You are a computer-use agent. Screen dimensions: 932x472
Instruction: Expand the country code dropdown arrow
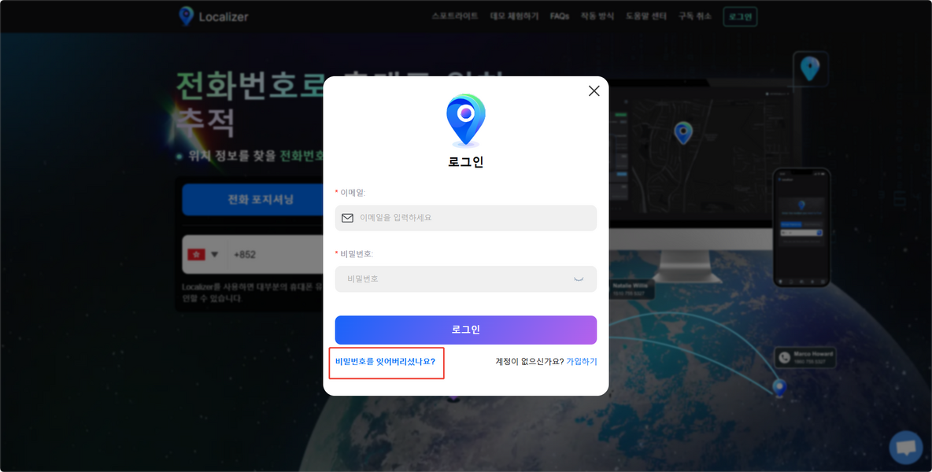point(215,255)
